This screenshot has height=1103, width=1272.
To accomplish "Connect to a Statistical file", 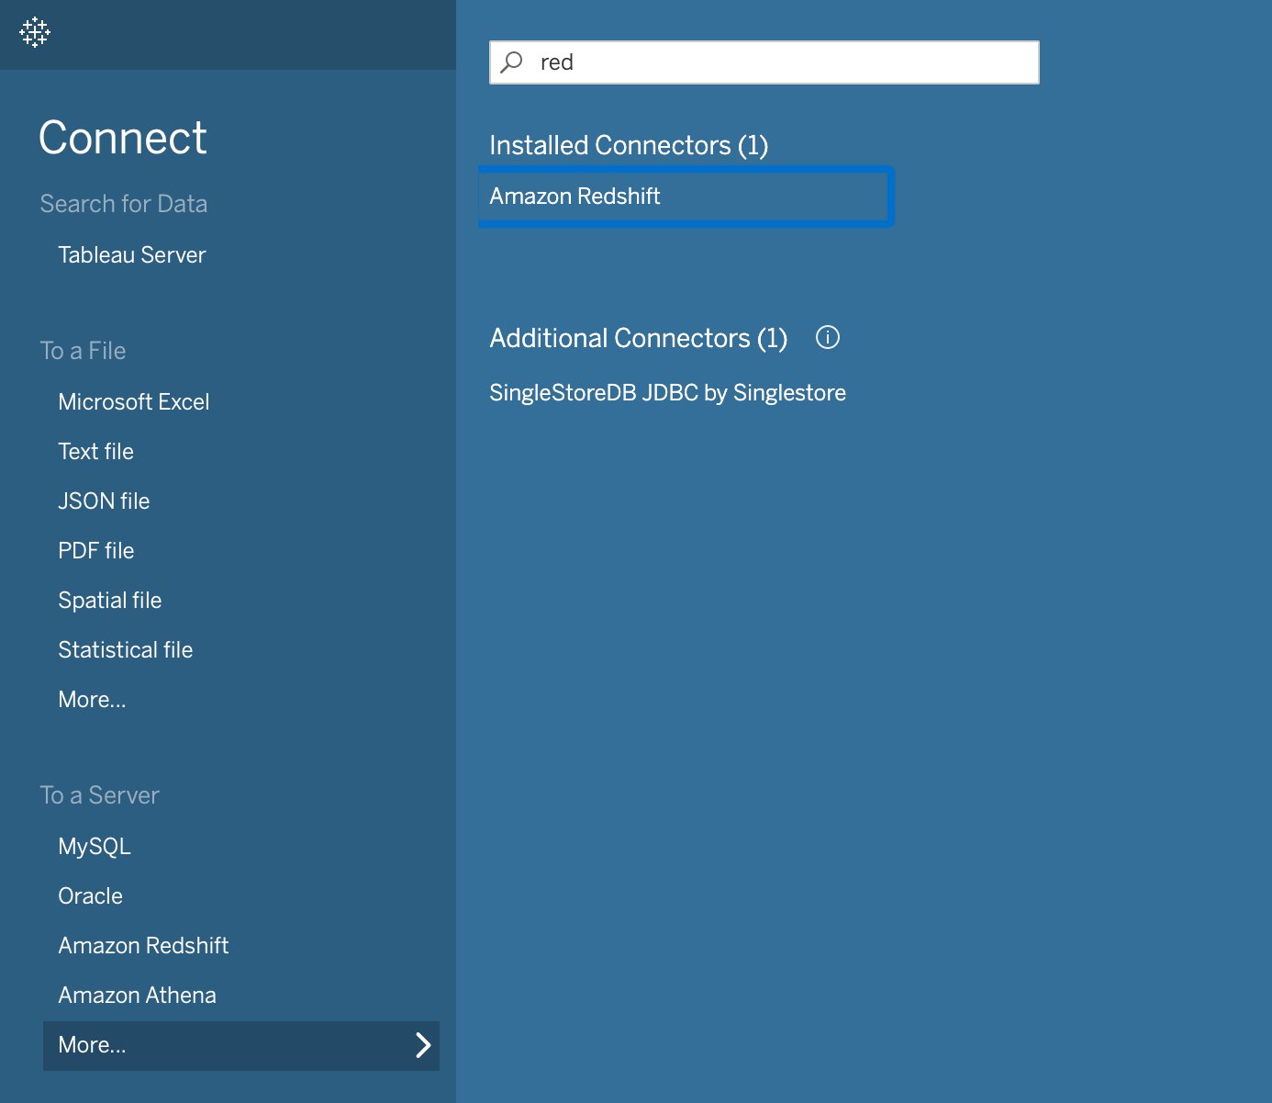I will pyautogui.click(x=126, y=649).
